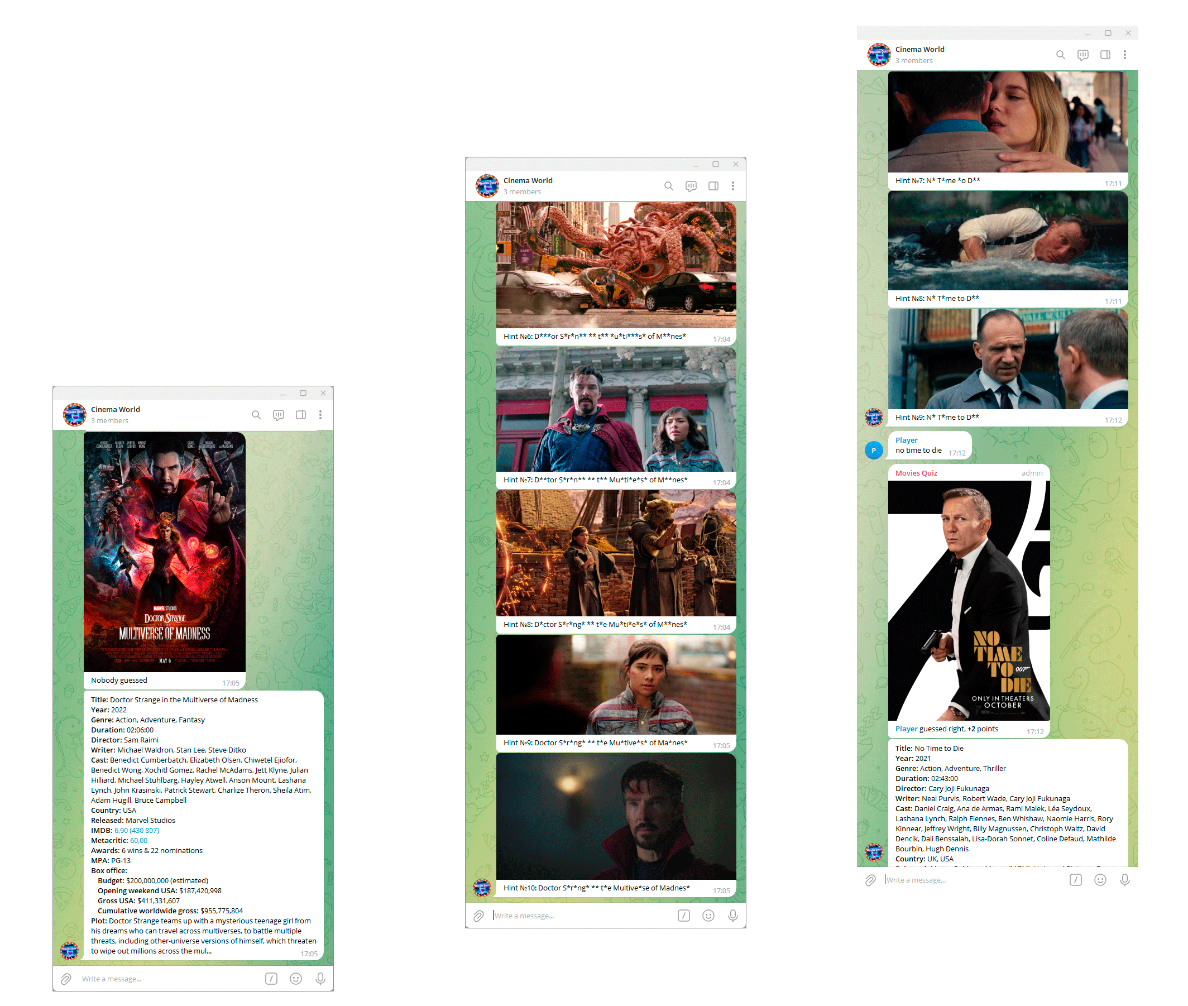This screenshot has width=1188, height=1006.
Task: Open the Hint №8 minotaur image
Action: click(x=616, y=554)
